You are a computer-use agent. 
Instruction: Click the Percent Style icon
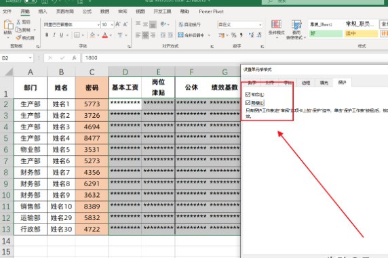pos(233,35)
